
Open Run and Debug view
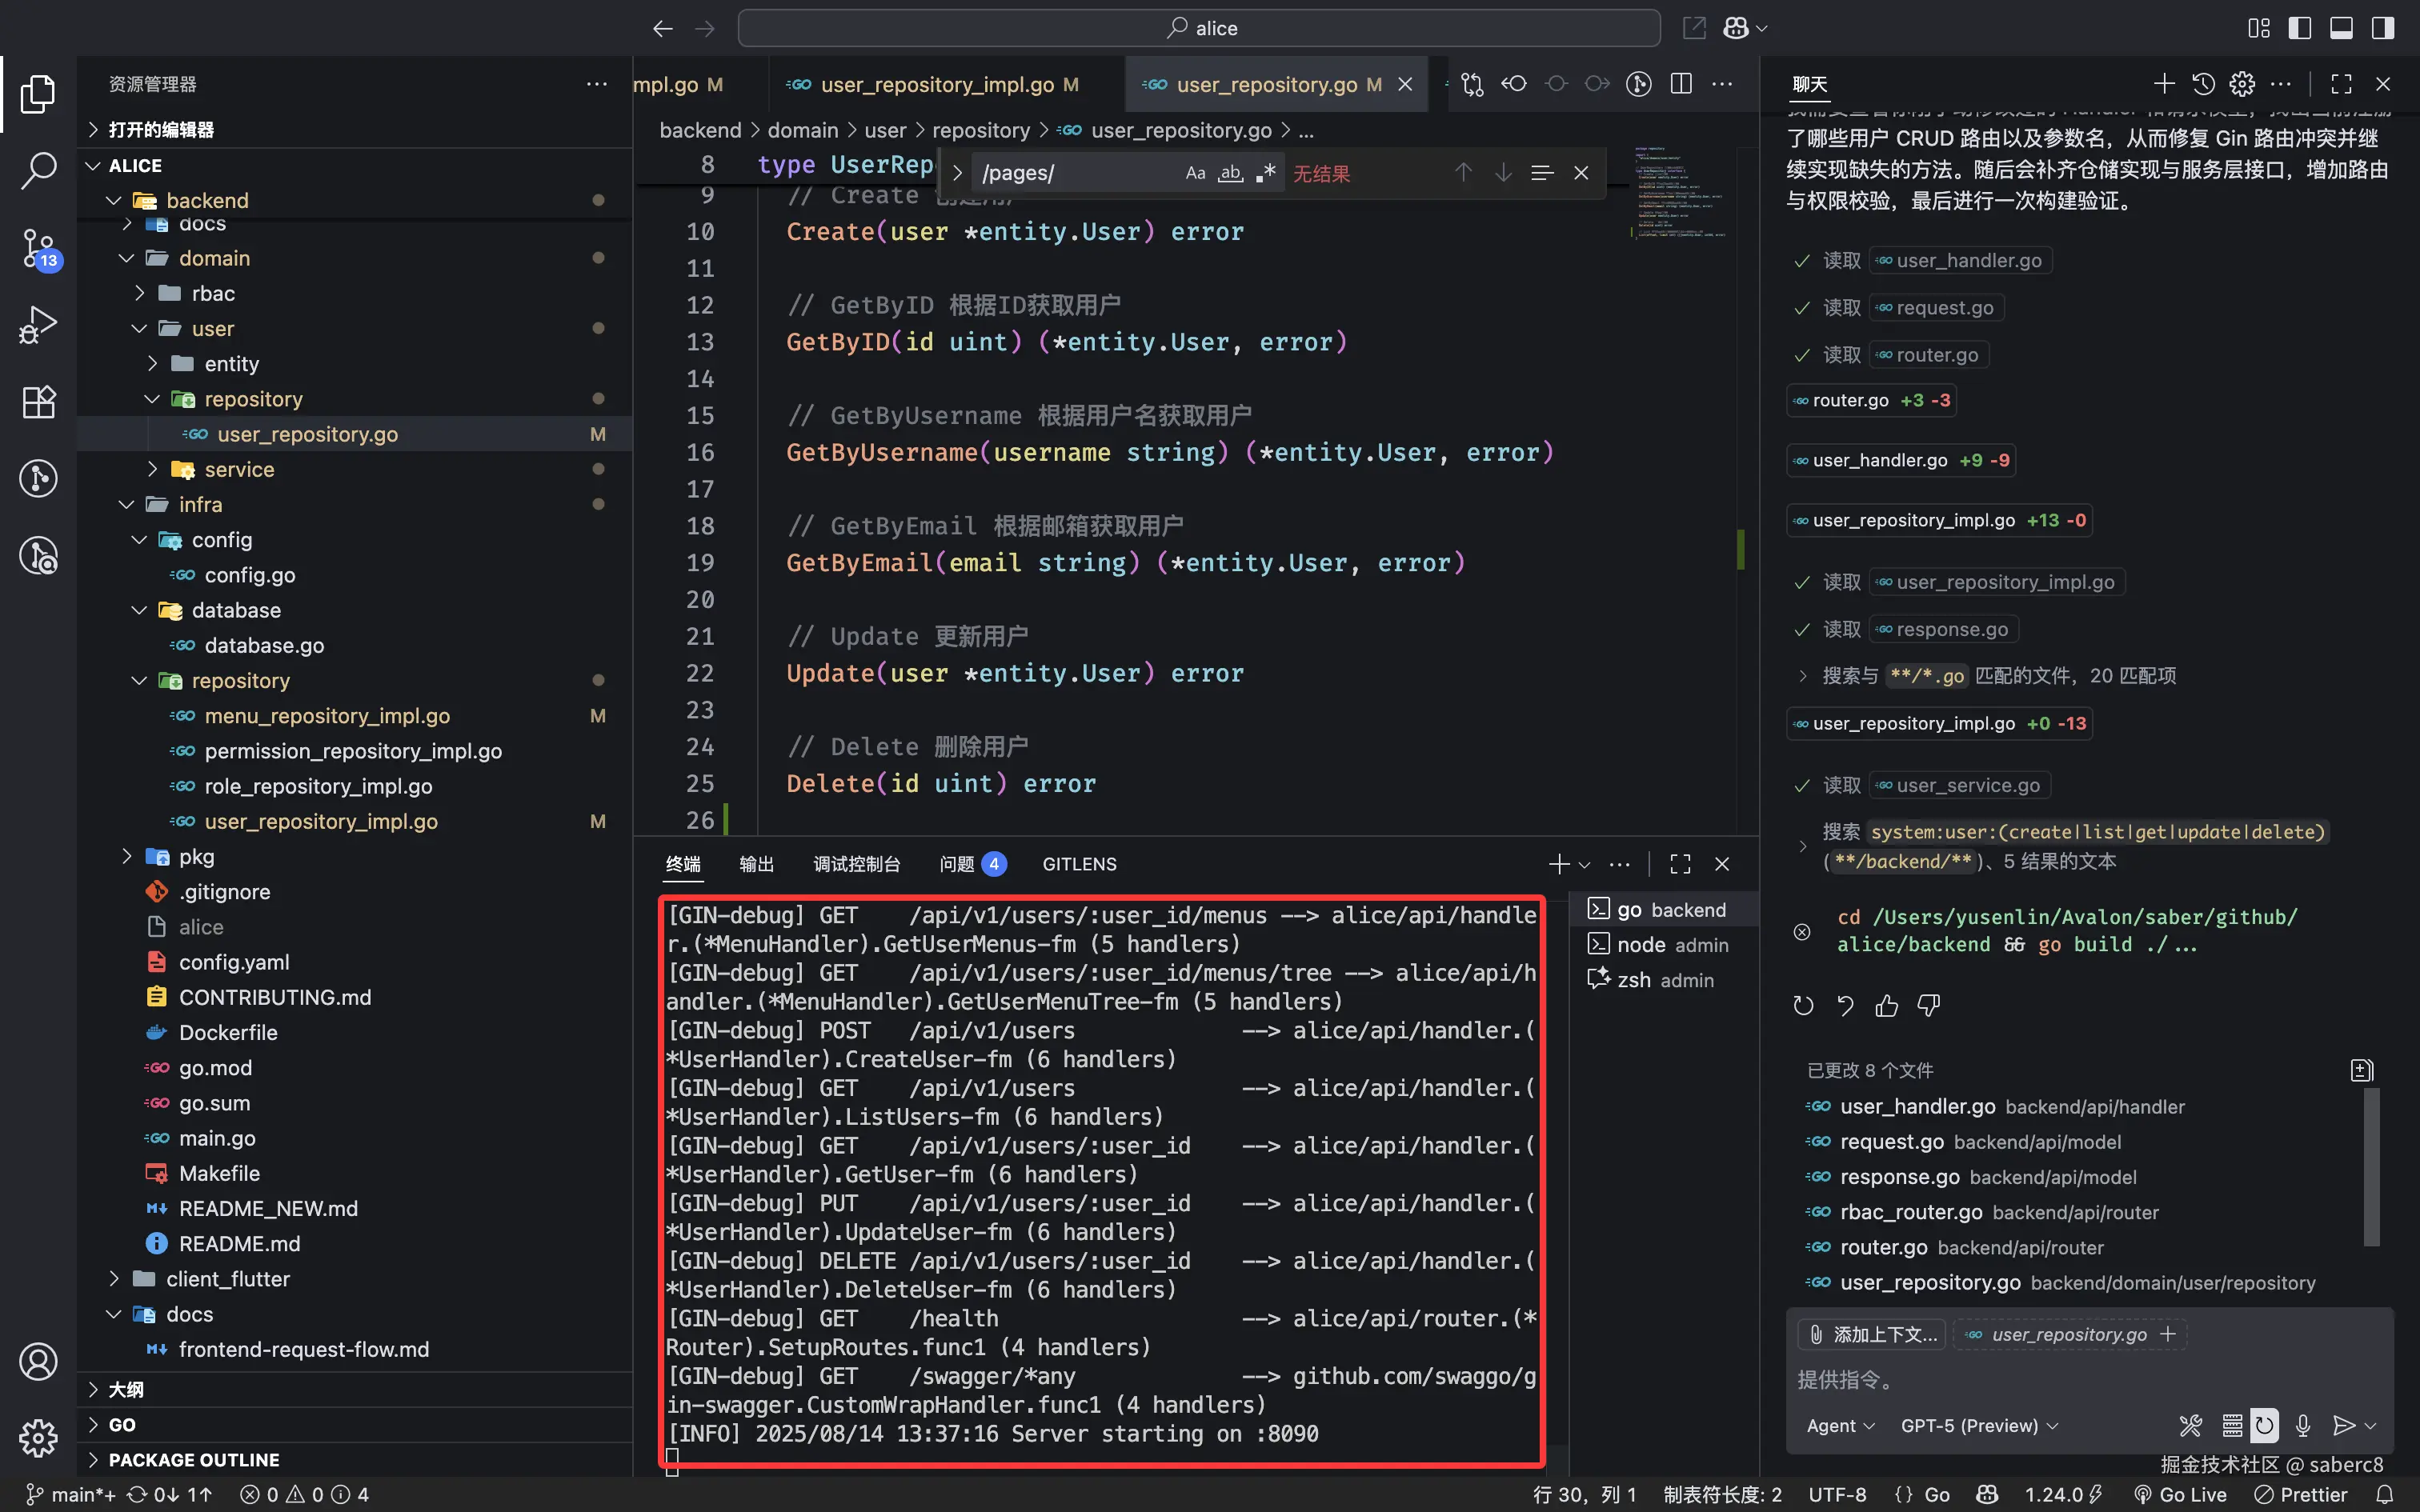pyautogui.click(x=38, y=325)
